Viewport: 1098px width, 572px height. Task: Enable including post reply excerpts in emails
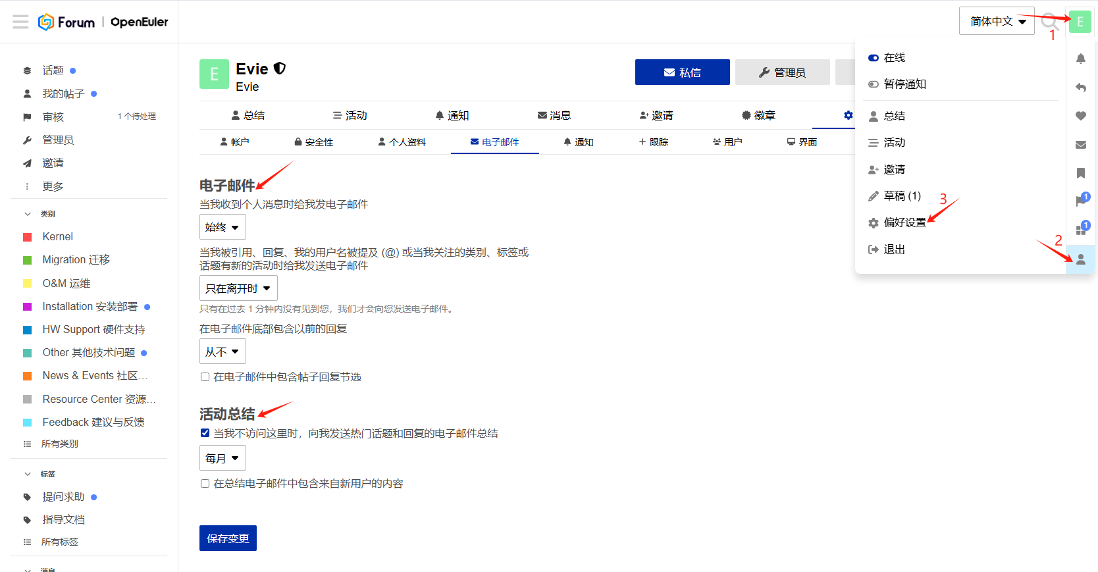(x=205, y=377)
